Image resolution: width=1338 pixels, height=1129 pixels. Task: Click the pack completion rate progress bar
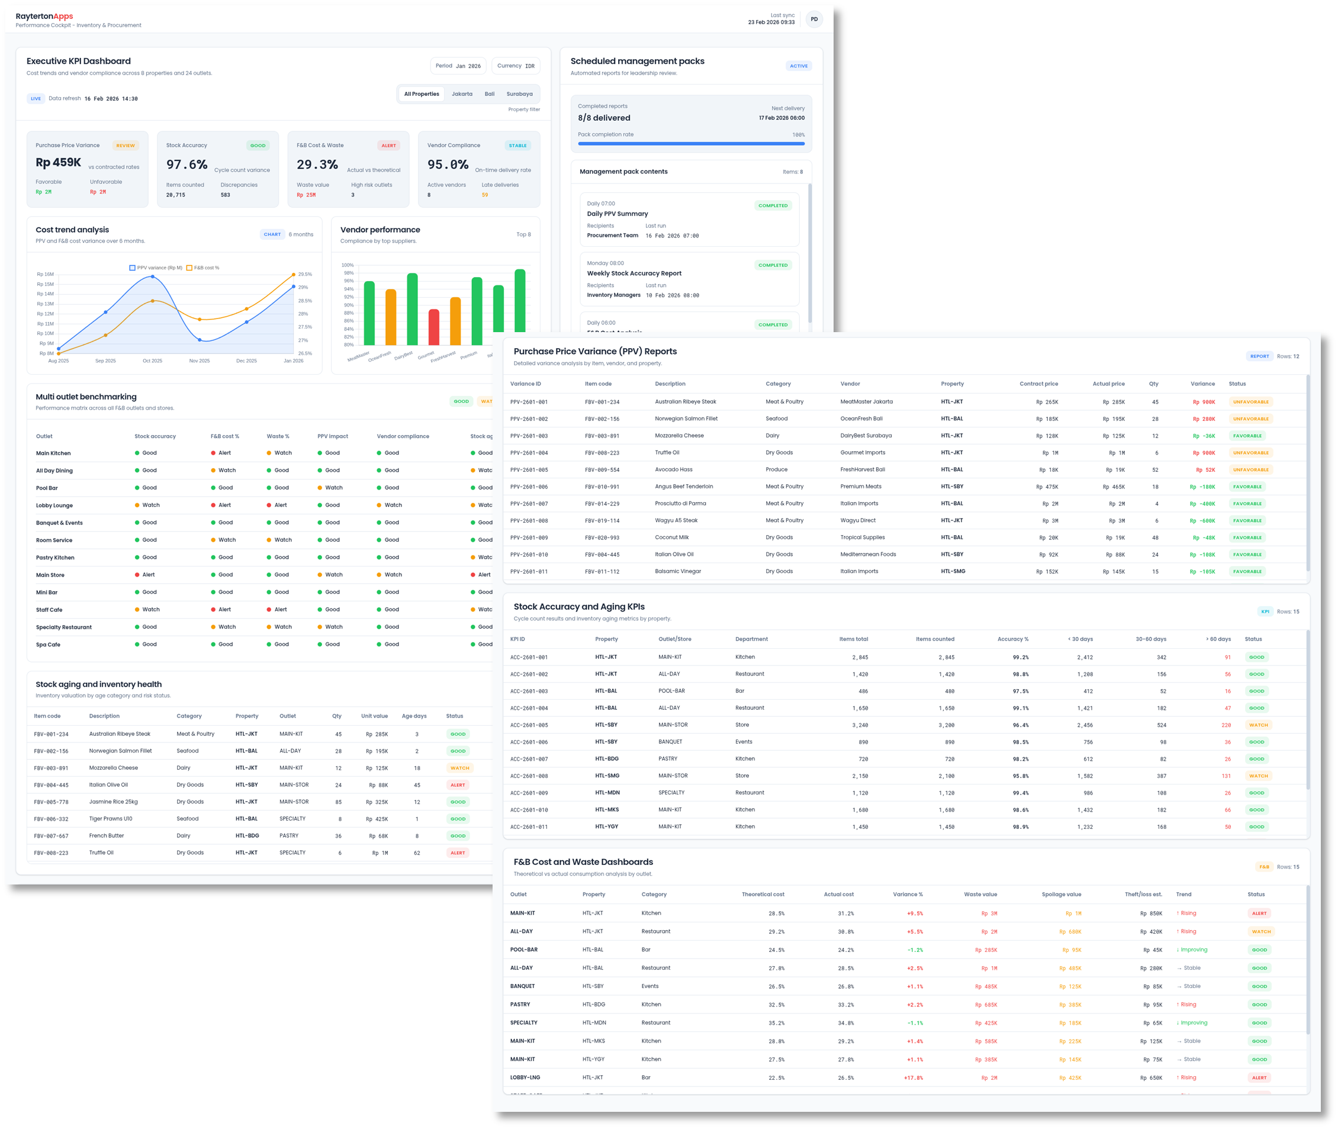coord(690,144)
